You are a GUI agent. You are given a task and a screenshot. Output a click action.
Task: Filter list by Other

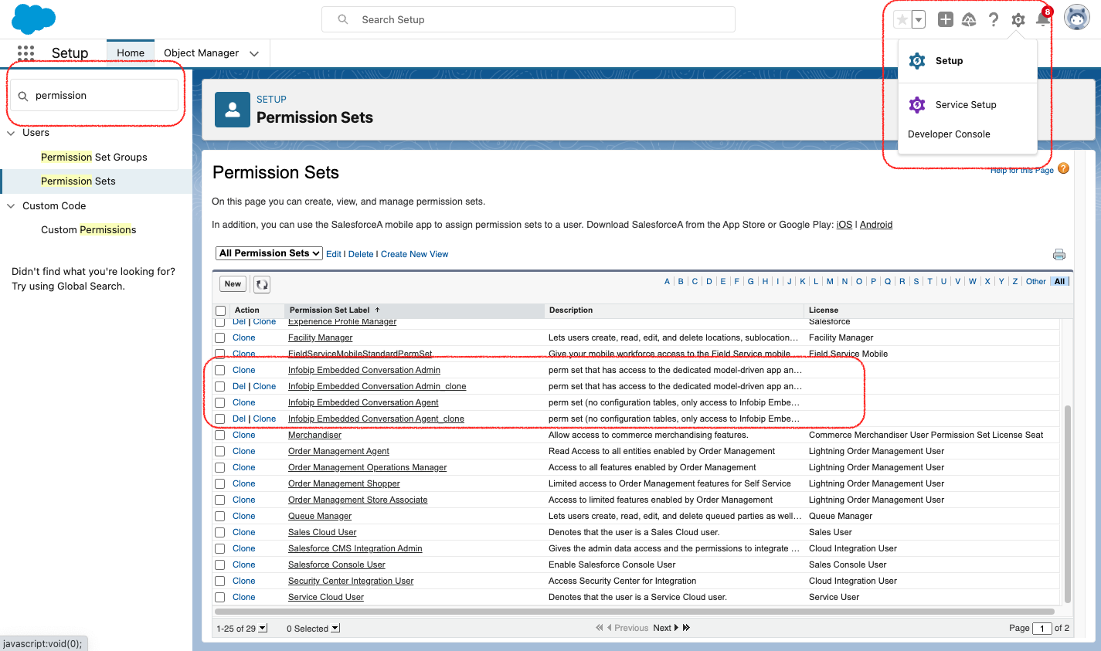(1036, 282)
